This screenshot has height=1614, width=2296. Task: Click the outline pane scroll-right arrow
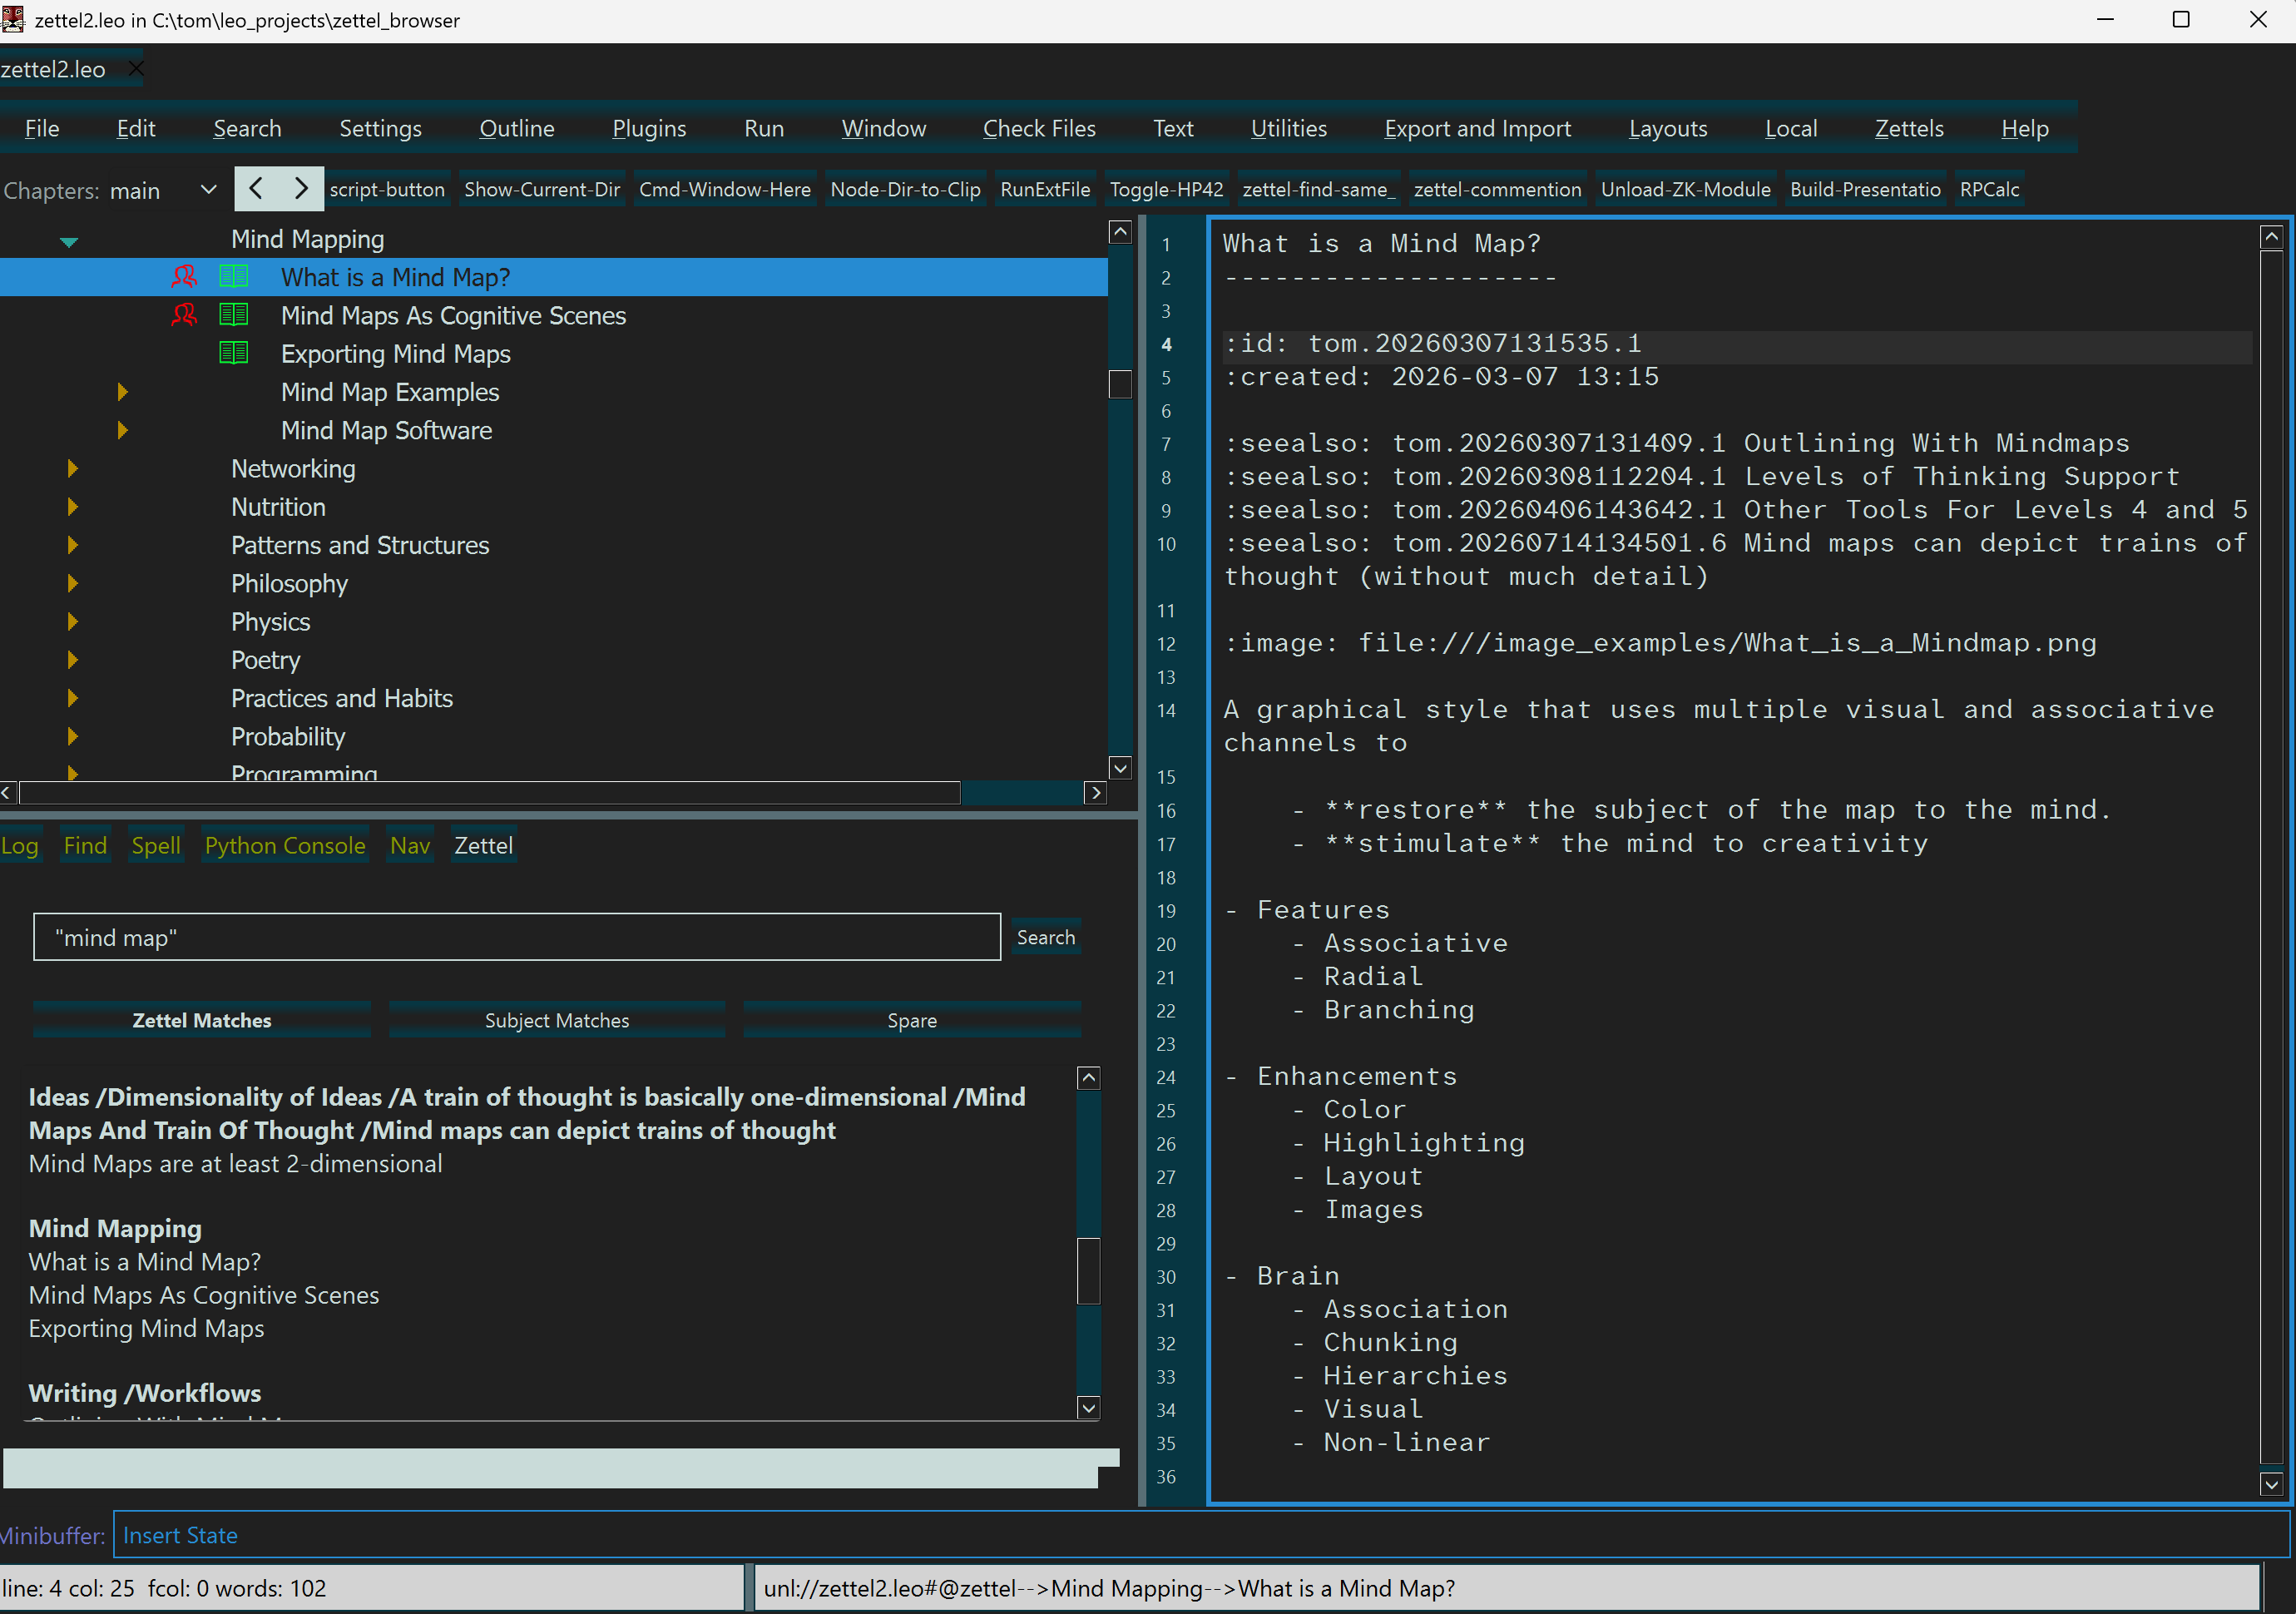point(1096,793)
